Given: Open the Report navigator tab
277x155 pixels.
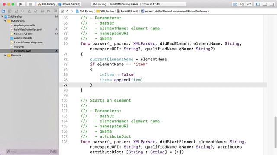Looking at the screenshot, I should point(55,11).
